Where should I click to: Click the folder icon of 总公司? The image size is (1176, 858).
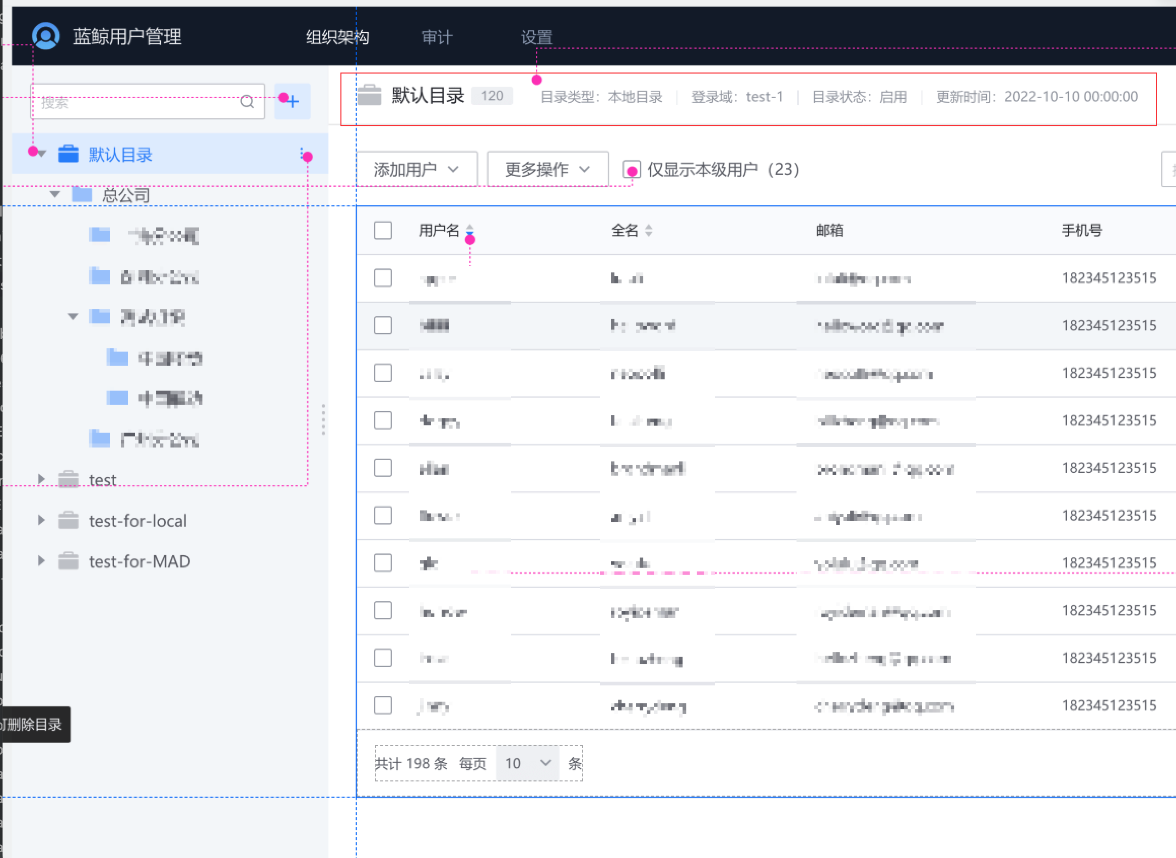[83, 195]
